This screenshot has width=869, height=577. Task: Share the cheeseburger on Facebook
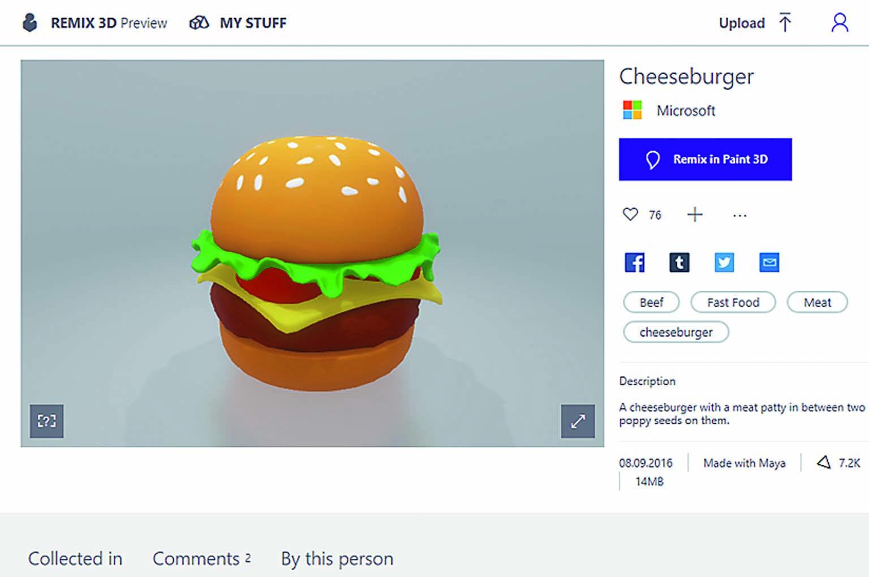[x=634, y=262]
